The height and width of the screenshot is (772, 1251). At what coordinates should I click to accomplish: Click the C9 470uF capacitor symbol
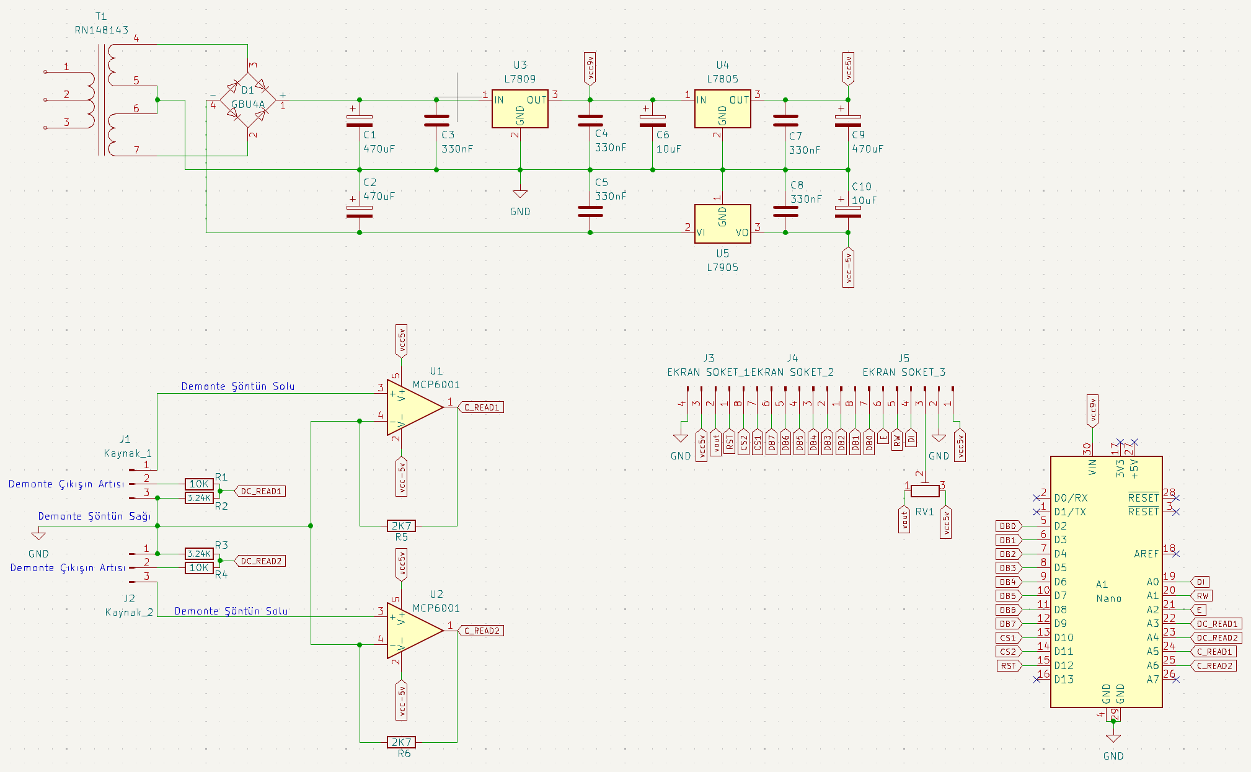(x=848, y=121)
